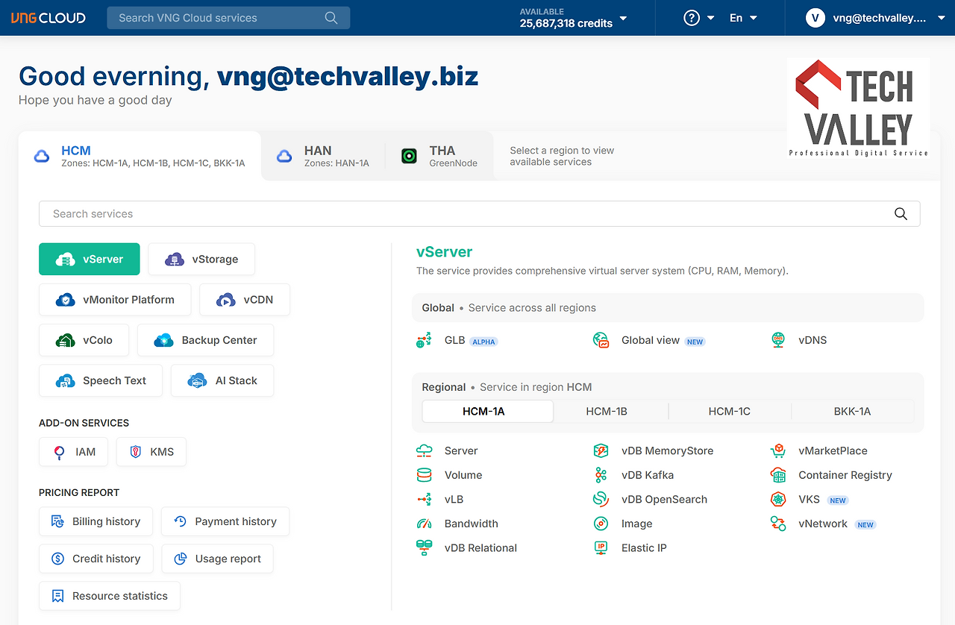Expand the available credits dropdown
Screen dimensions: 955x625
624,19
